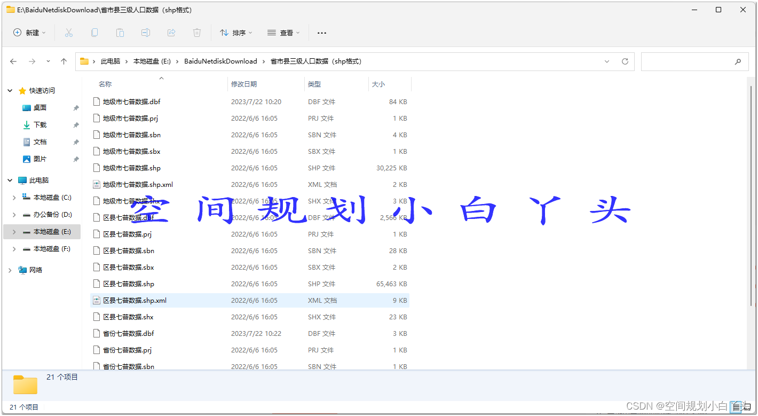Open the recent locations dropdown arrow
Screen dimensions: 758x416
[48, 61]
